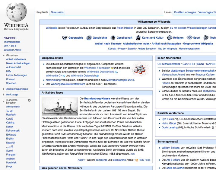Click the Wikipedia globe logo
216x170 pixels.
click(16, 12)
